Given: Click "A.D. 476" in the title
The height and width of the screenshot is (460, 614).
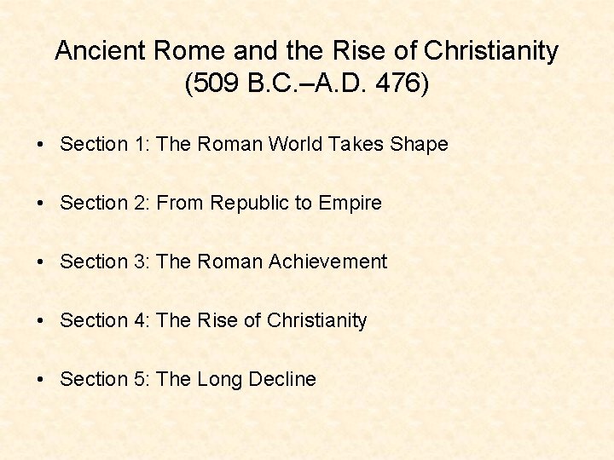Looking at the screenshot, I should click(x=368, y=83).
